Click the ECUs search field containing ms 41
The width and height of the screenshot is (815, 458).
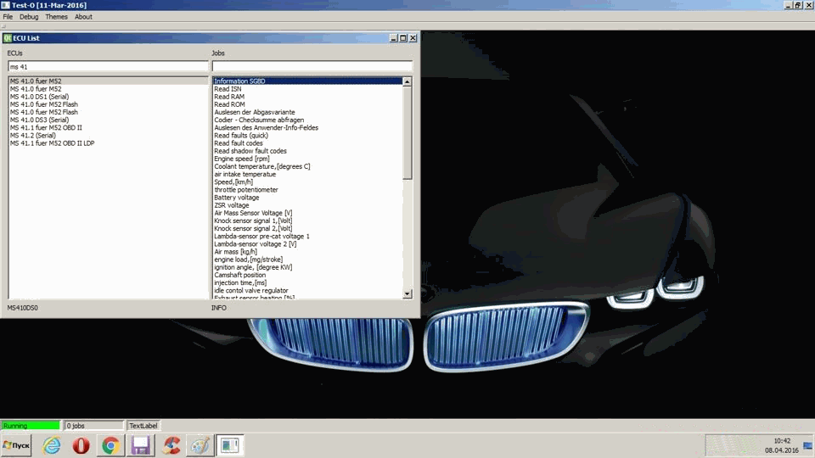coord(108,66)
